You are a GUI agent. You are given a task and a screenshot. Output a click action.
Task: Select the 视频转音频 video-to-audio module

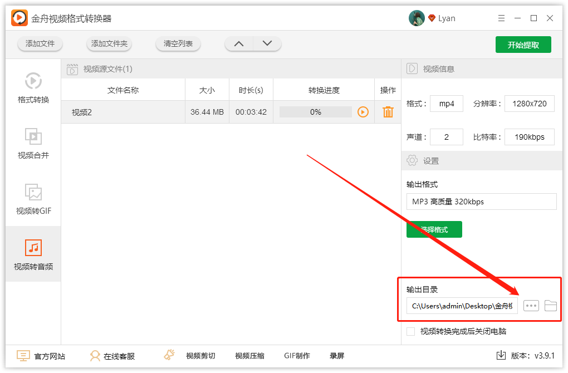point(33,254)
